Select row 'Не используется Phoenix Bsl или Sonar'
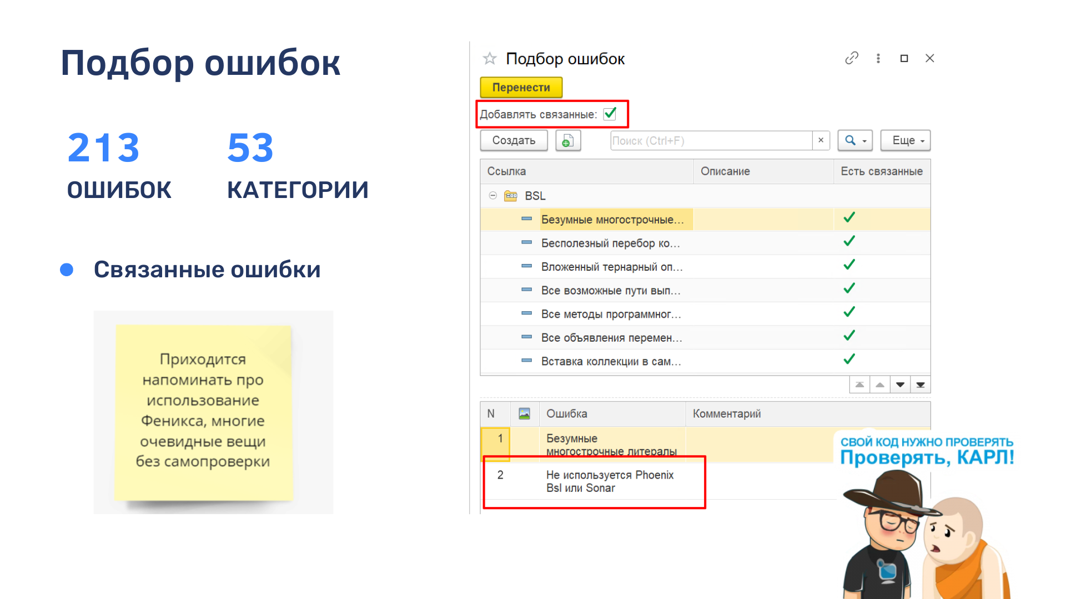Viewport: 1066px width, 599px height. click(x=609, y=481)
